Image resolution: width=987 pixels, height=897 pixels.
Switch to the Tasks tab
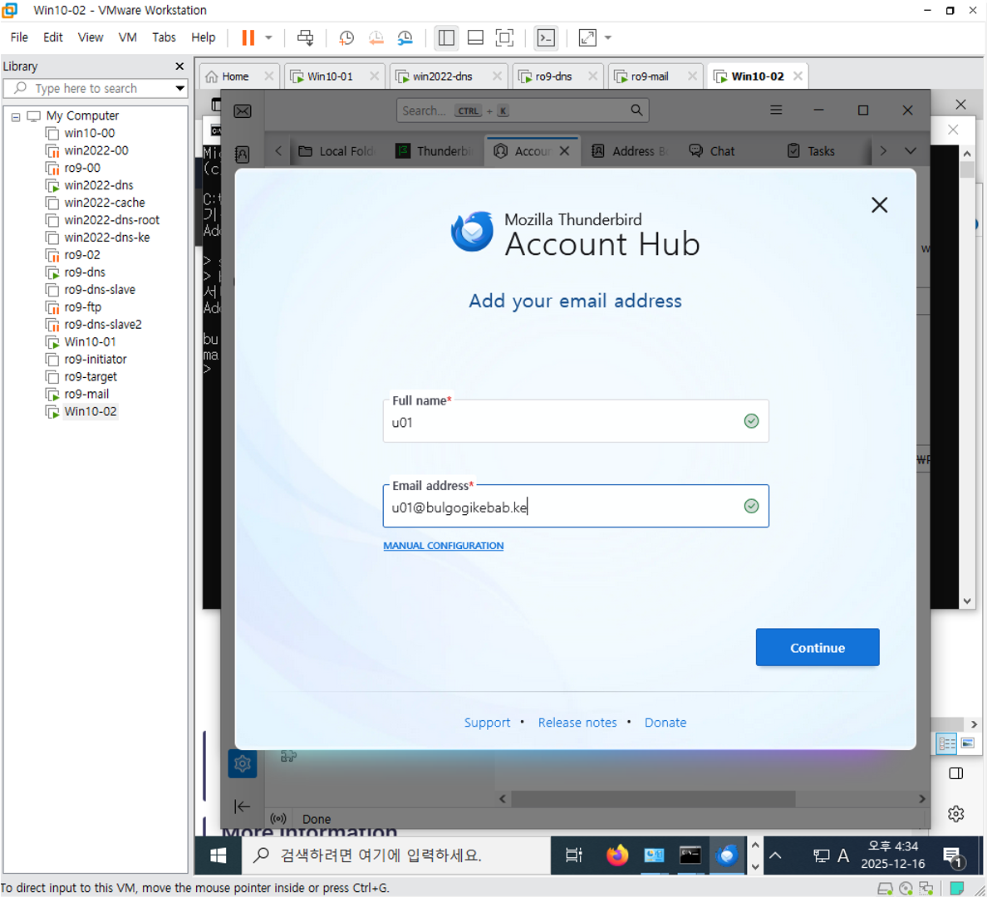click(x=812, y=151)
